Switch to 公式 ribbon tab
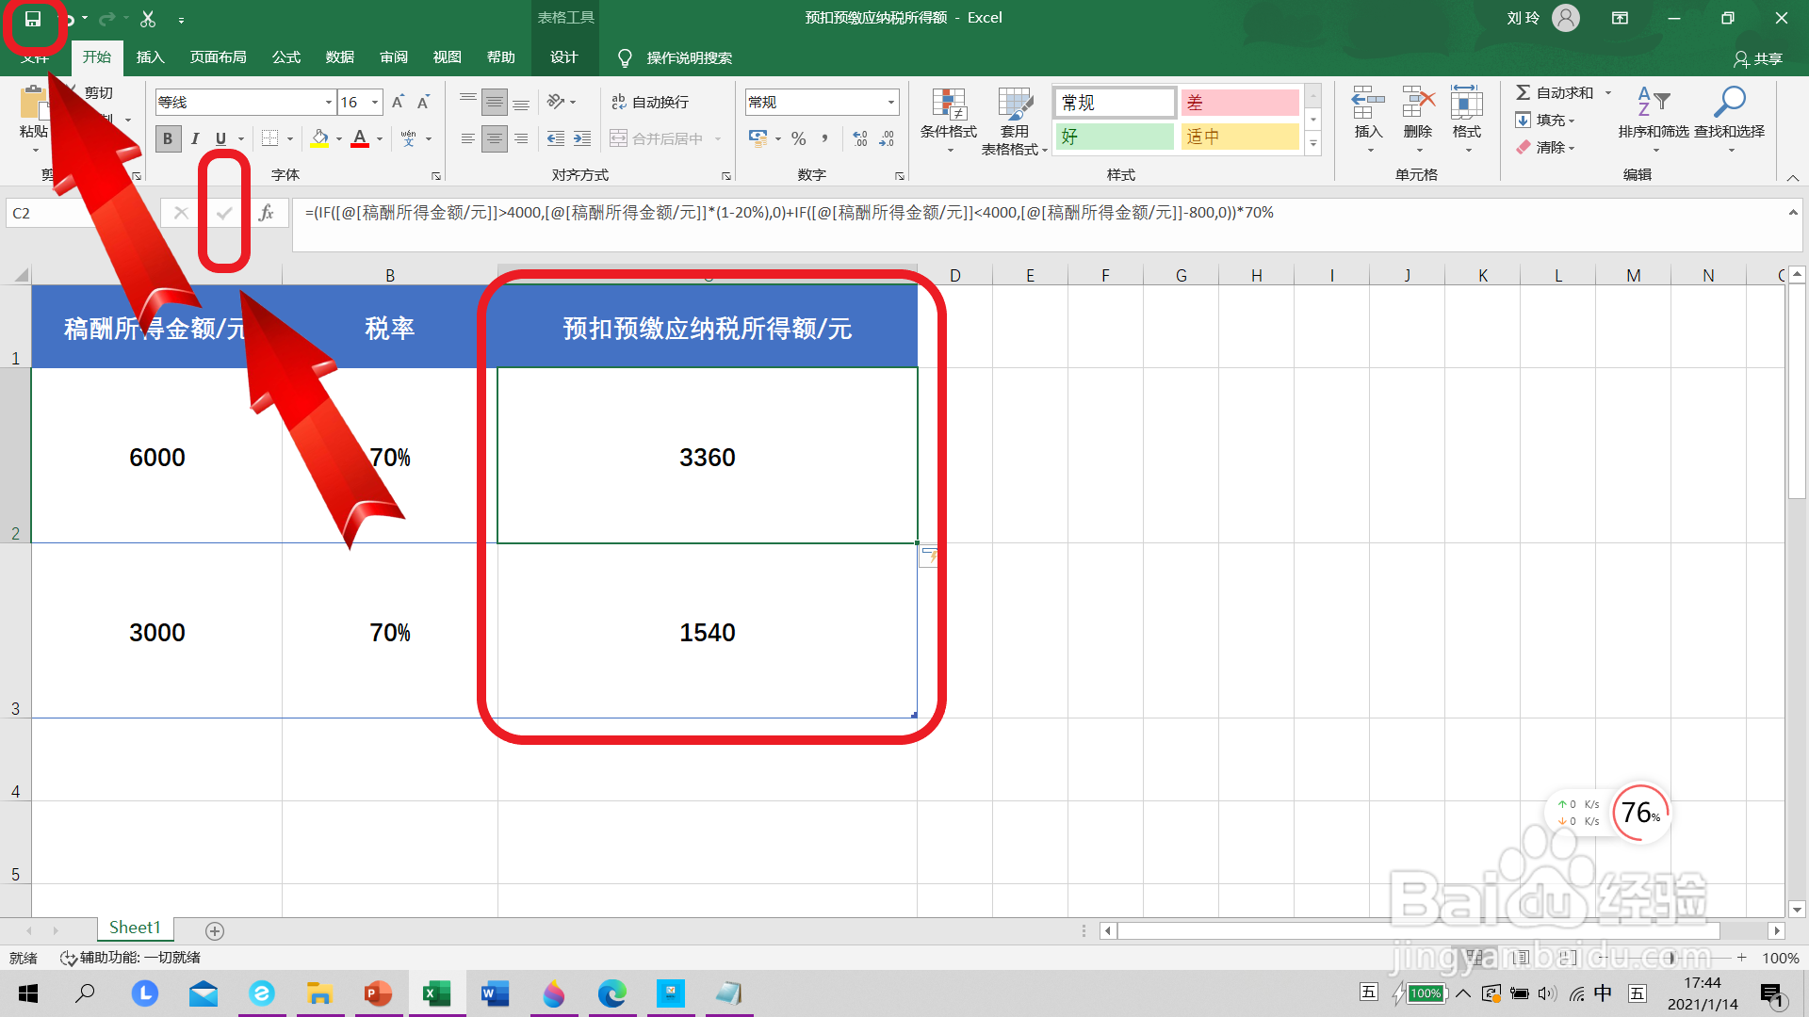 click(x=286, y=57)
